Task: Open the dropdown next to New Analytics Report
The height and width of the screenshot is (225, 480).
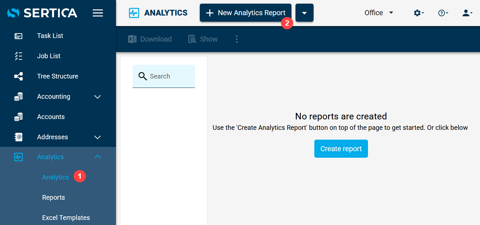Action: coord(305,13)
